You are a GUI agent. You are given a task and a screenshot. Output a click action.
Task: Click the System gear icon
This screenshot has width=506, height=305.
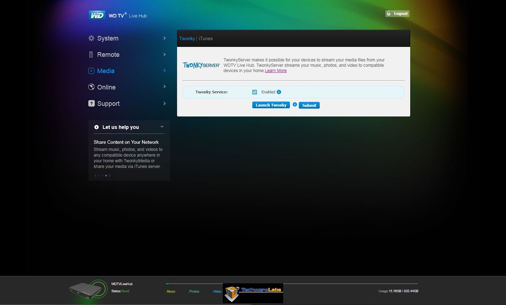[x=91, y=38]
